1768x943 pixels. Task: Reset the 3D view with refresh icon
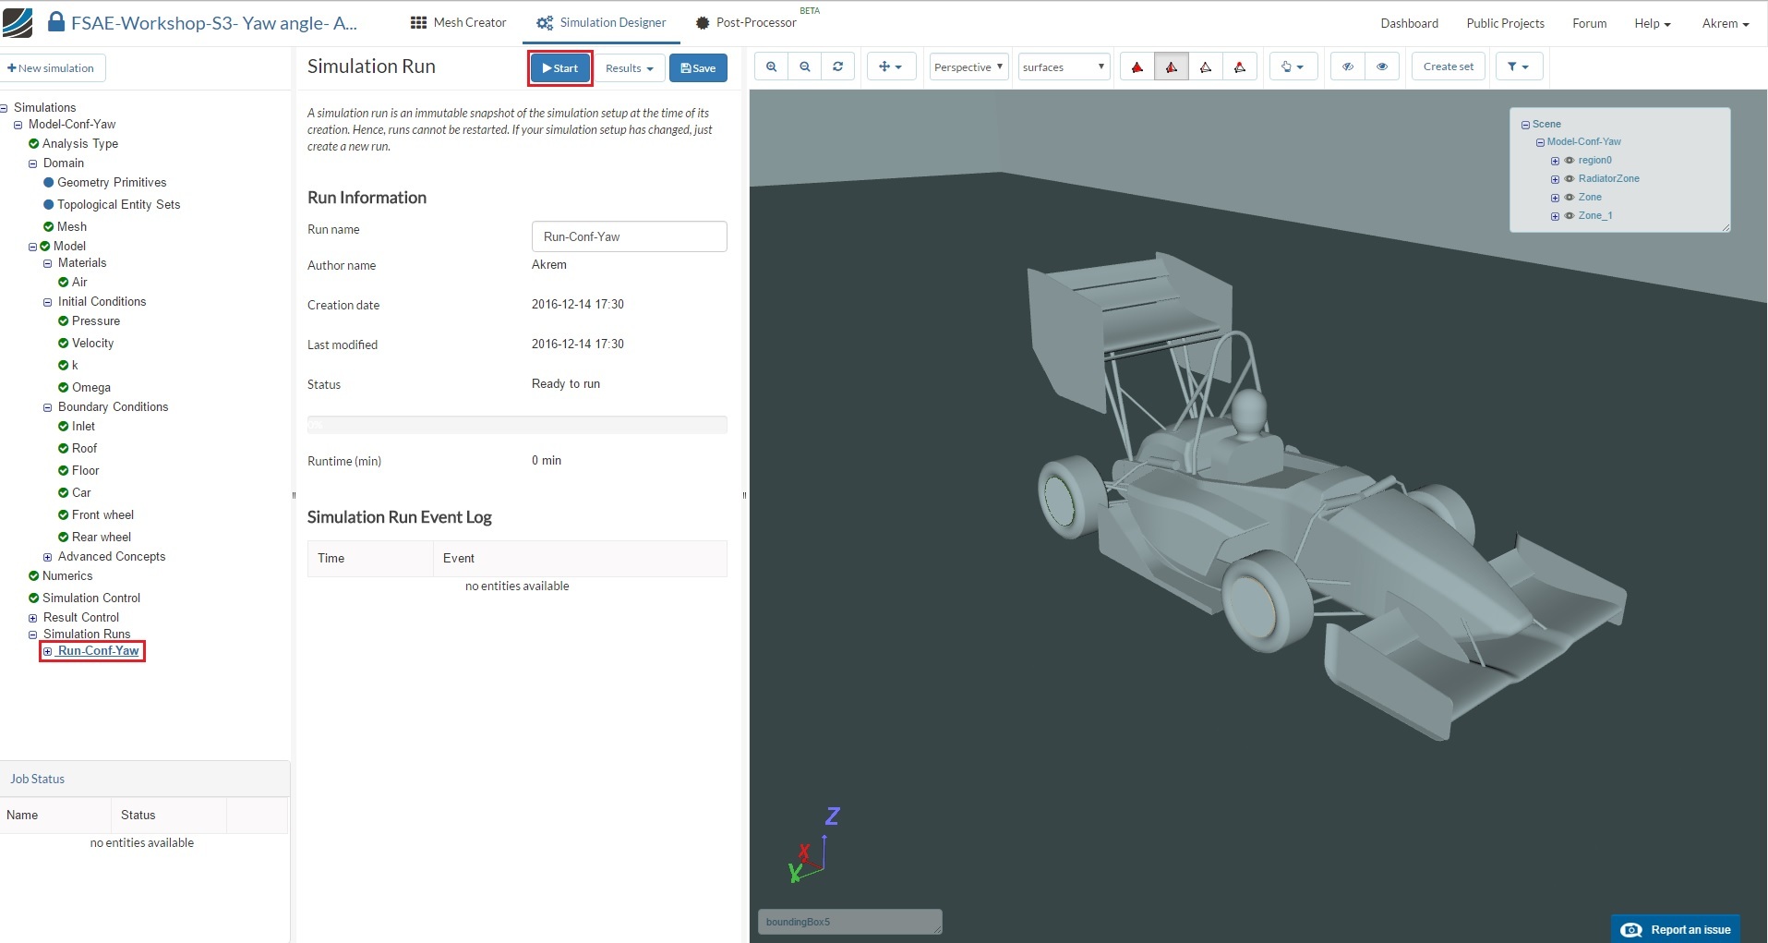(x=838, y=66)
